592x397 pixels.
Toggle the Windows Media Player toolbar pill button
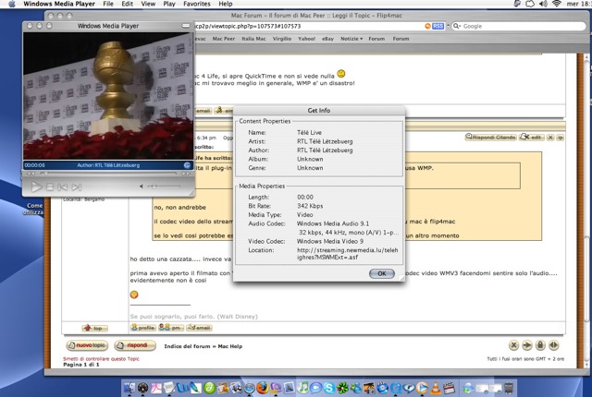pos(186,26)
